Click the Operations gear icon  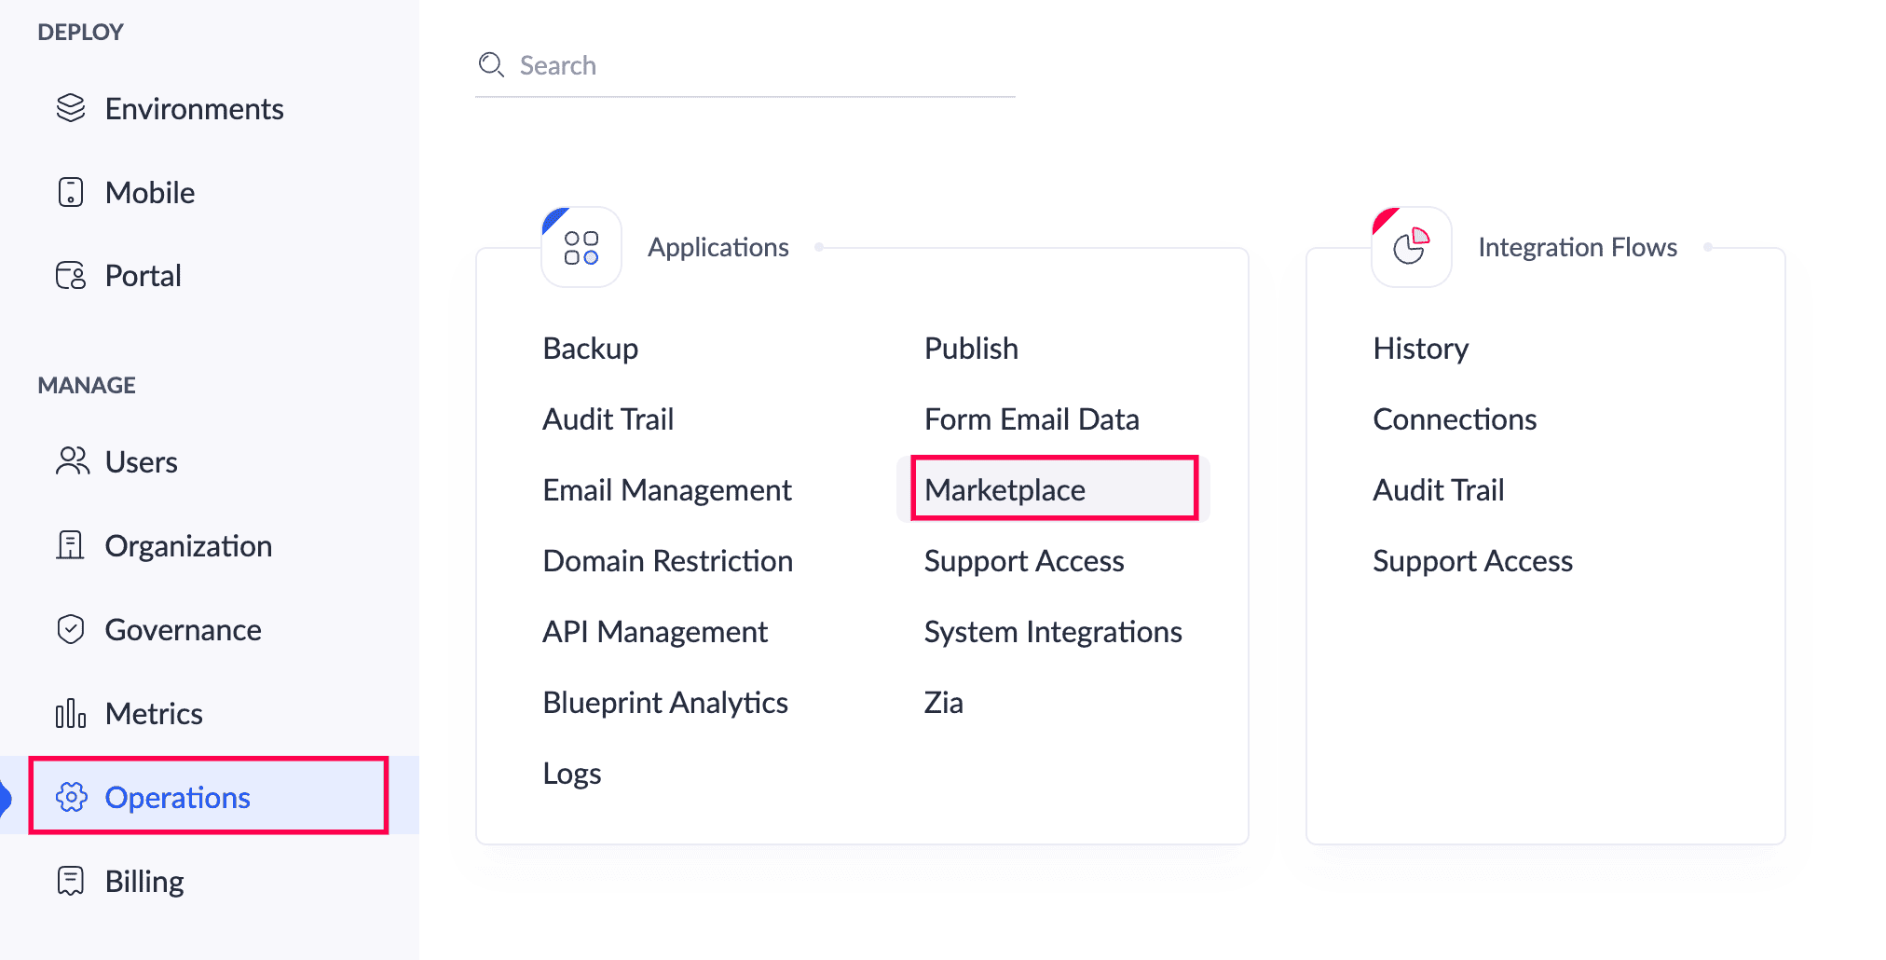(x=72, y=797)
